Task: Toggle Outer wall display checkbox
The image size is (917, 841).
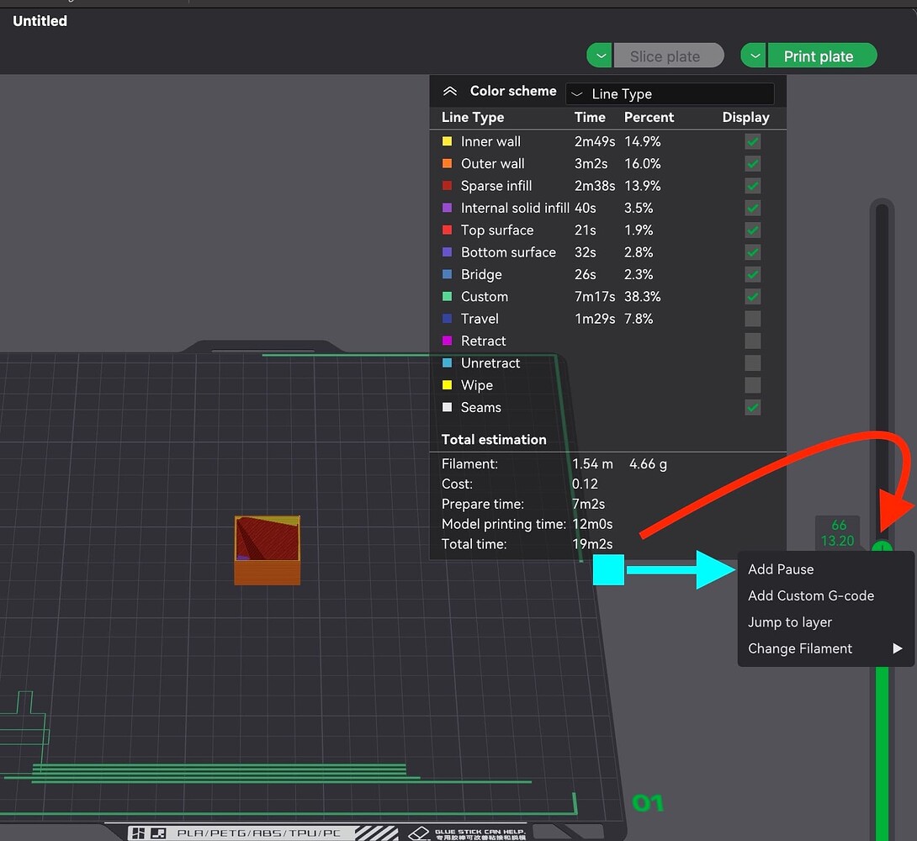Action: click(x=753, y=164)
